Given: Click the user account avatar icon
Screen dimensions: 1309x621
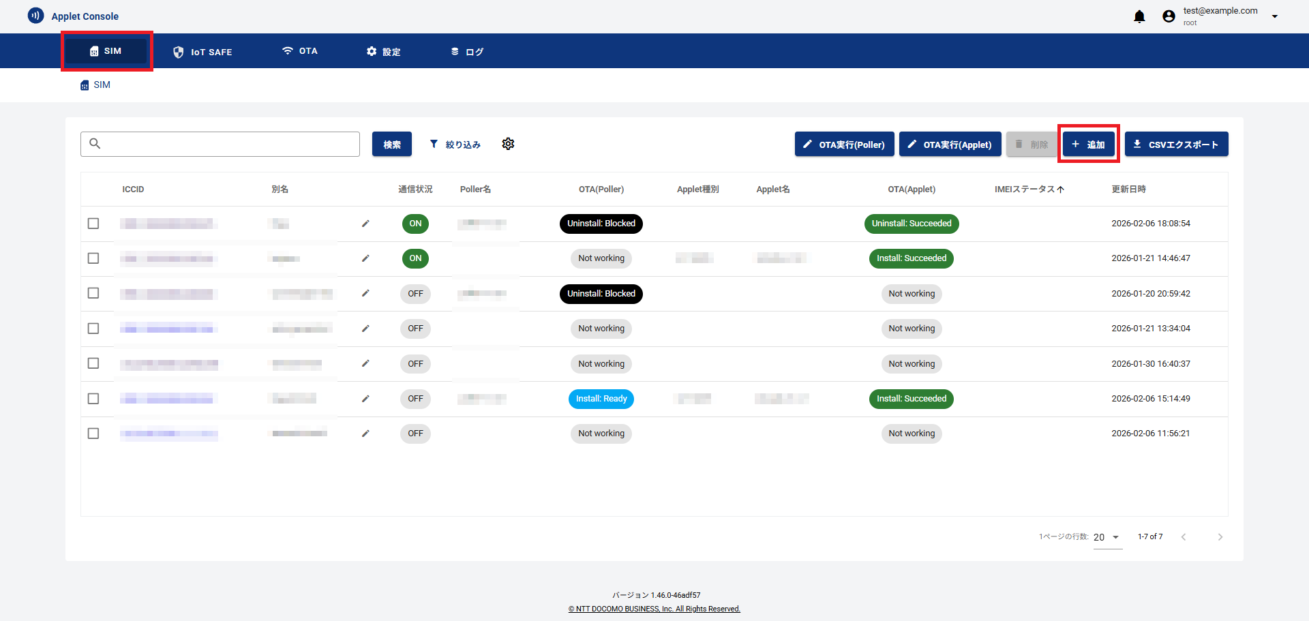Looking at the screenshot, I should click(1169, 16).
